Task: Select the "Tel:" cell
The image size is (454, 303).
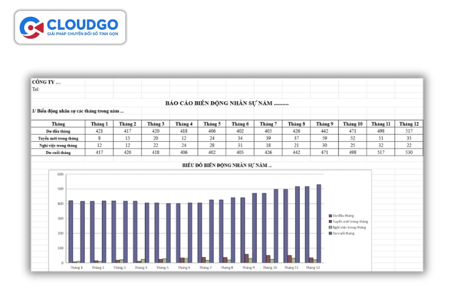Action: coord(36,89)
